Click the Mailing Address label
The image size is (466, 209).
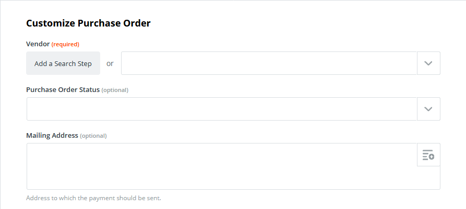(52, 136)
